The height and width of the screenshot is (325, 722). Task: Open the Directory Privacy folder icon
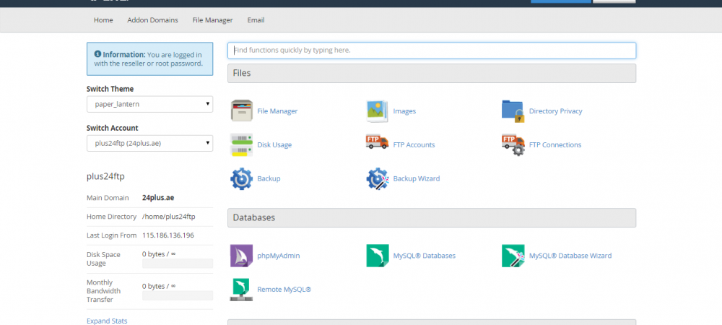(513, 111)
